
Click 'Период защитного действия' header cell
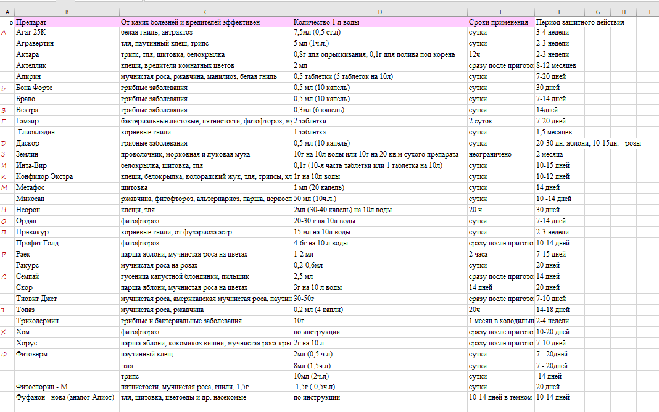(x=560, y=22)
